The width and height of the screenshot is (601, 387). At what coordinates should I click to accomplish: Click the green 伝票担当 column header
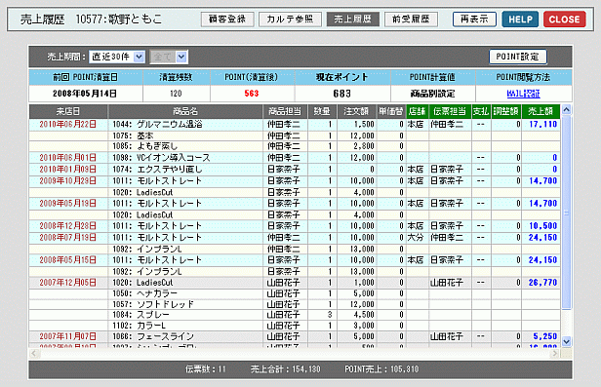[450, 111]
